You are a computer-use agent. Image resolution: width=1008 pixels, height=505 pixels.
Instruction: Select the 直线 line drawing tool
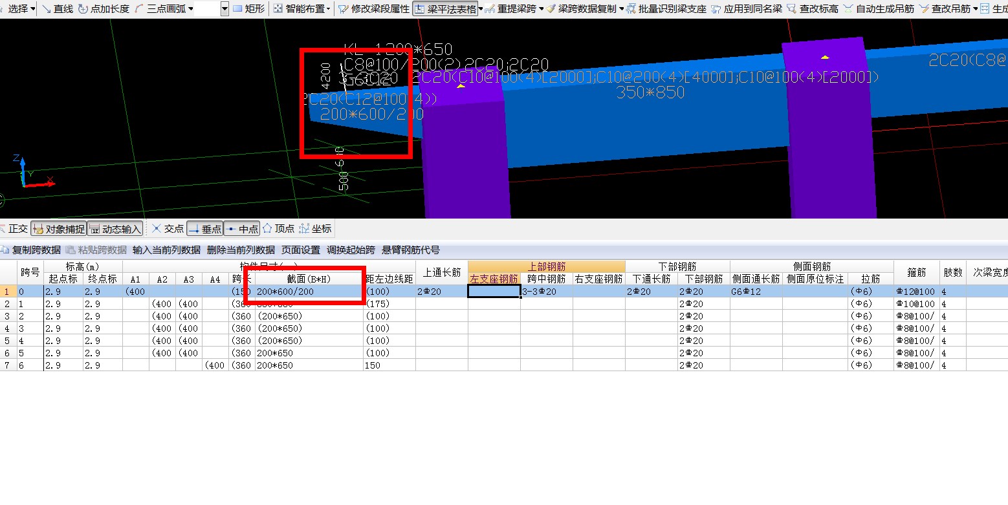(x=56, y=9)
